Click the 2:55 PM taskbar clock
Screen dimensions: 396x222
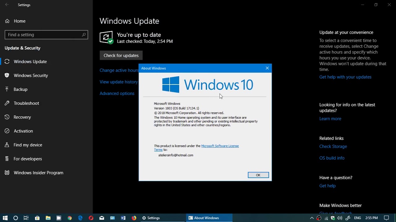(371, 218)
